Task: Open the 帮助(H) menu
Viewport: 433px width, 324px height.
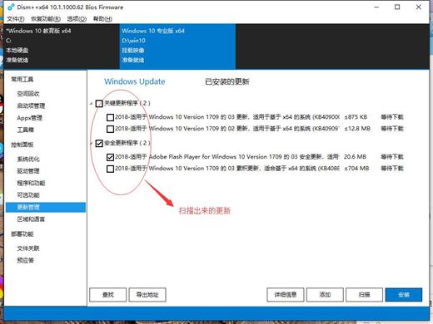Action: 102,19
